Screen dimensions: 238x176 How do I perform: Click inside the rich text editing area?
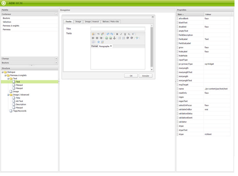118,59
